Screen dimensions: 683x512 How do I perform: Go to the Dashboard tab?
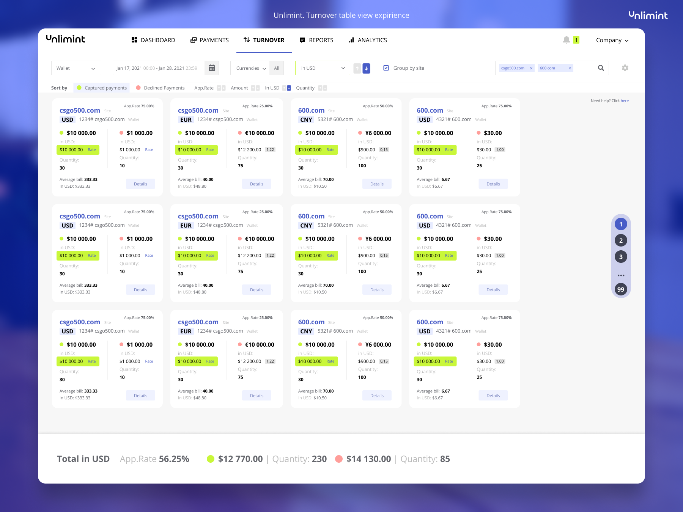click(153, 40)
